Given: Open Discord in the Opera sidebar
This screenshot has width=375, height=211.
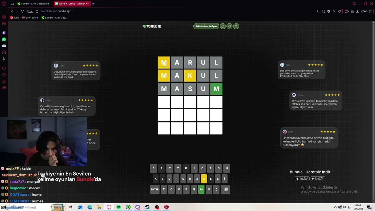Looking at the screenshot, I should (4, 46).
